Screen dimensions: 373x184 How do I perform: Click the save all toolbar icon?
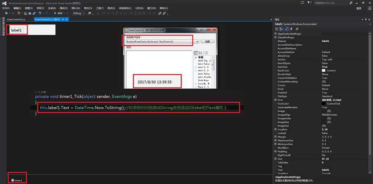pos(34,13)
